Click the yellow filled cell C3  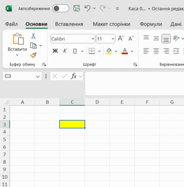[x=72, y=124]
